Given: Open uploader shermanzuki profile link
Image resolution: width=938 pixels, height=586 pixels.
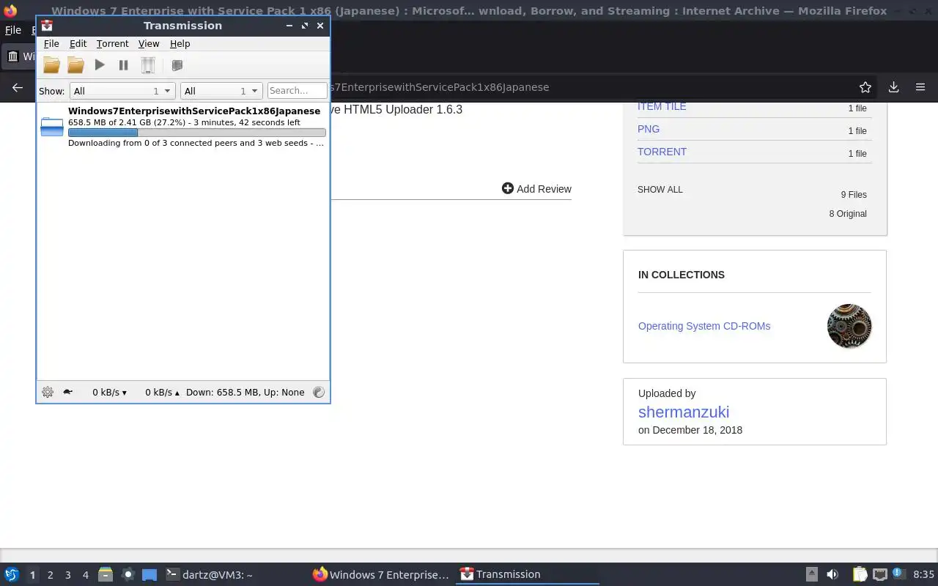Looking at the screenshot, I should (x=684, y=412).
